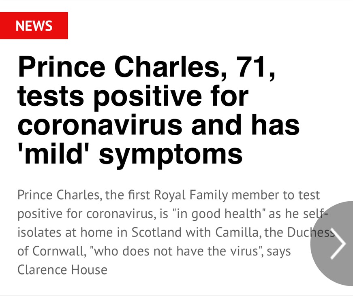Click "'mild' symptoms" headline line
This screenshot has width=353, height=296.
tap(130, 155)
